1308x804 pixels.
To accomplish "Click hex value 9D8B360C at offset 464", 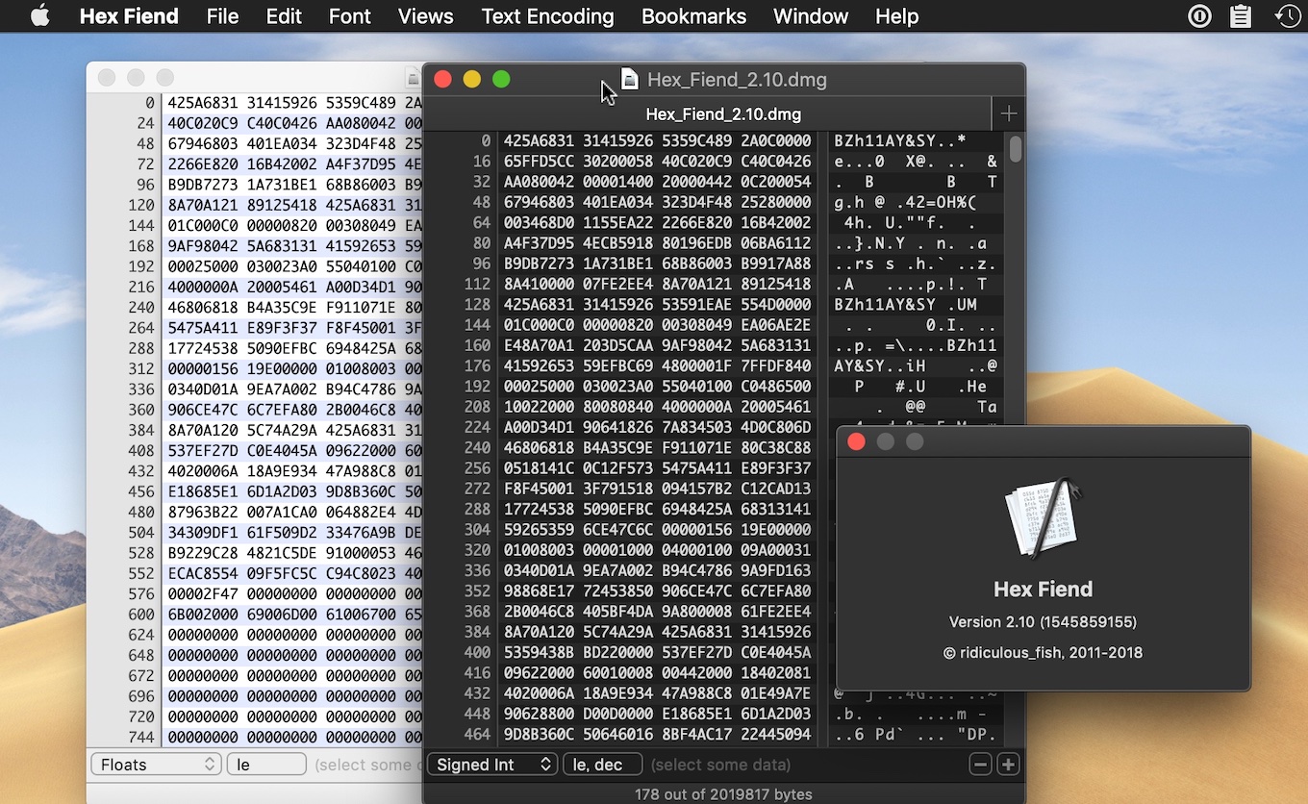I will click(540, 734).
